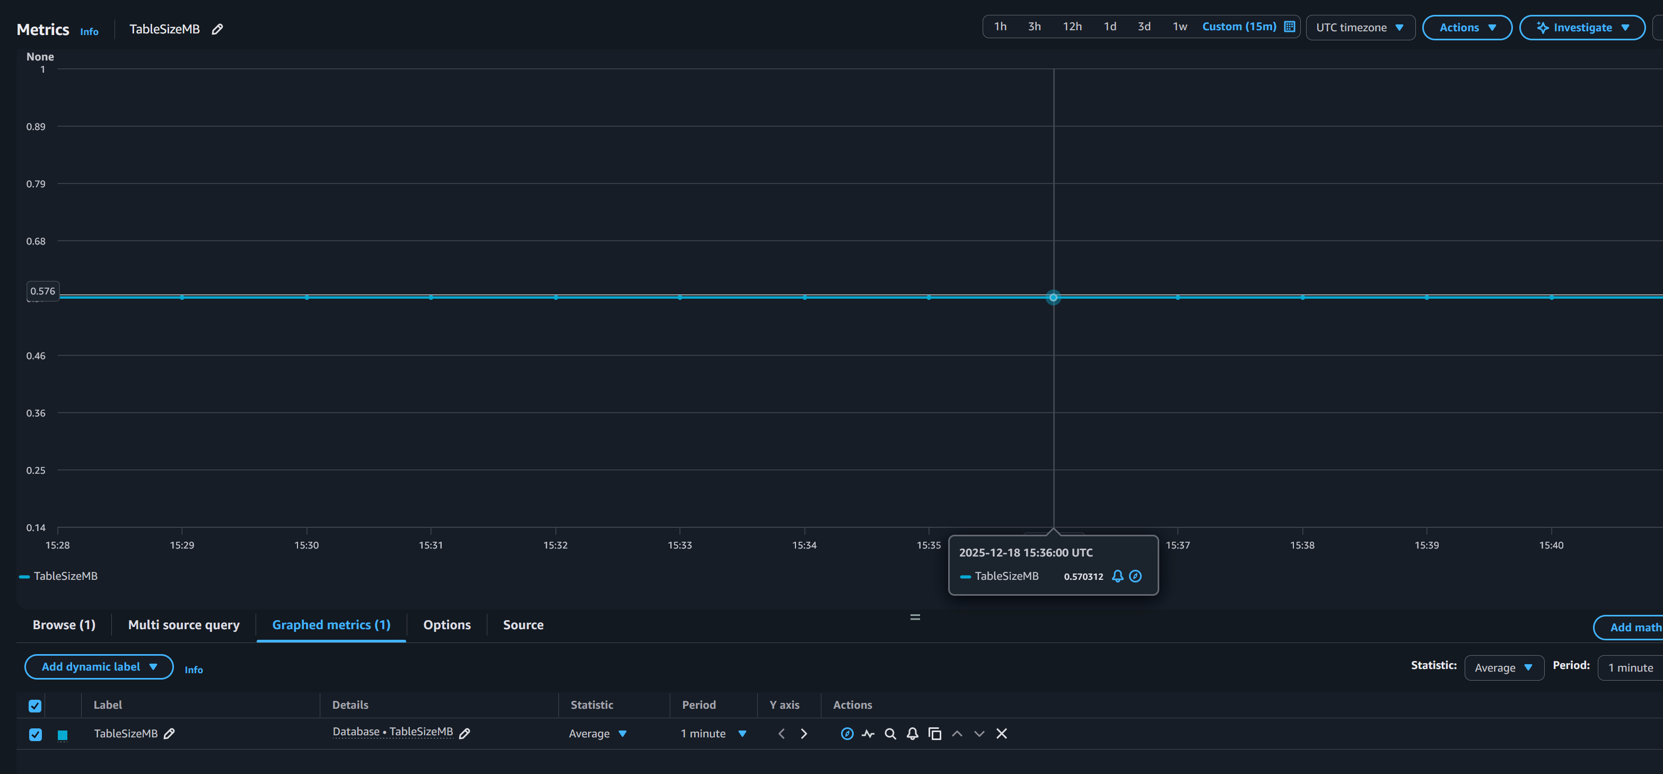Open the Source tab
Image resolution: width=1663 pixels, height=774 pixels.
click(523, 625)
